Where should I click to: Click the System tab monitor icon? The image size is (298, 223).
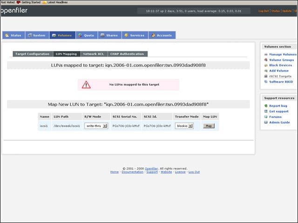click(x=30, y=35)
